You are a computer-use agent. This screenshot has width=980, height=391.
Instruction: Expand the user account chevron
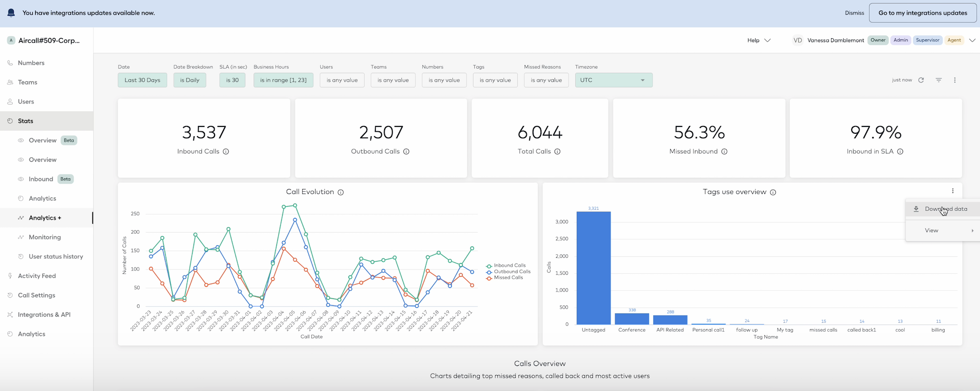(x=972, y=40)
